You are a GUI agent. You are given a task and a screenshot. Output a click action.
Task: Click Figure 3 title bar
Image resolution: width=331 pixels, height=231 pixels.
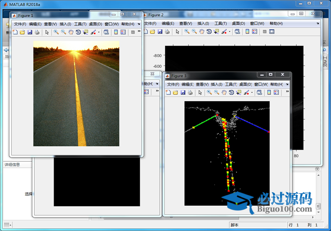(211, 76)
